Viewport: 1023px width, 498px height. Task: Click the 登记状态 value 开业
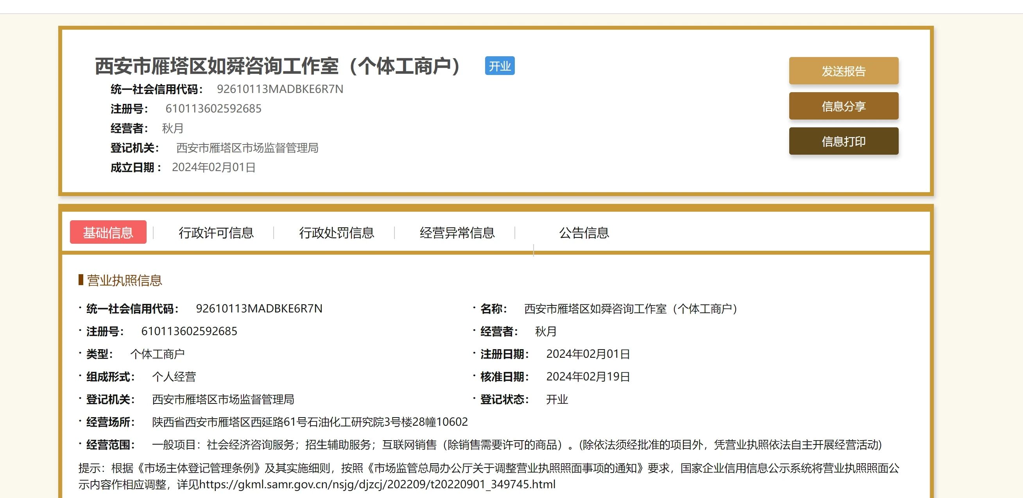click(557, 399)
